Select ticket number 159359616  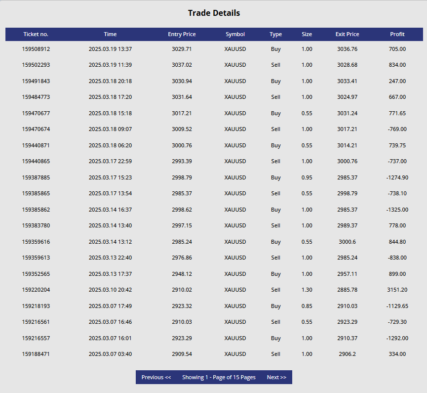(x=36, y=242)
